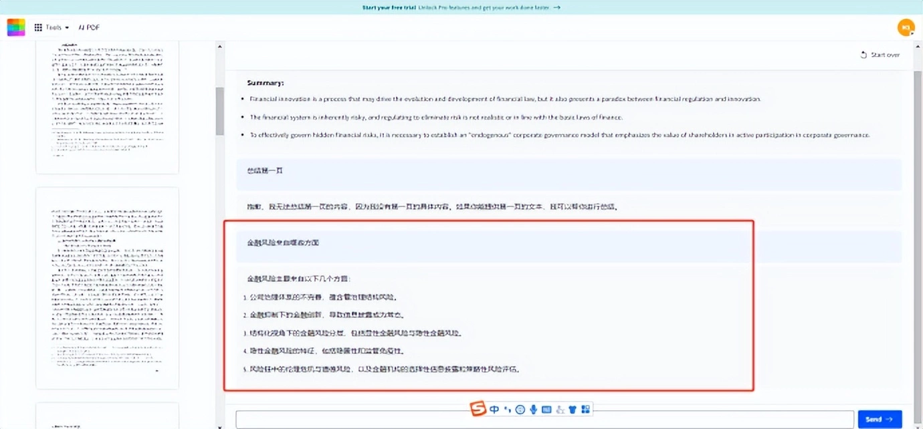
Task: Toggle Chinese/English input mode icon
Action: coord(494,410)
